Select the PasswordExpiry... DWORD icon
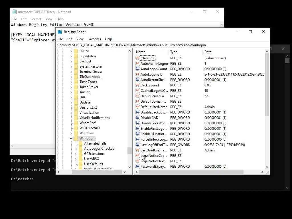Screen dimensions: 292x219 138,166
